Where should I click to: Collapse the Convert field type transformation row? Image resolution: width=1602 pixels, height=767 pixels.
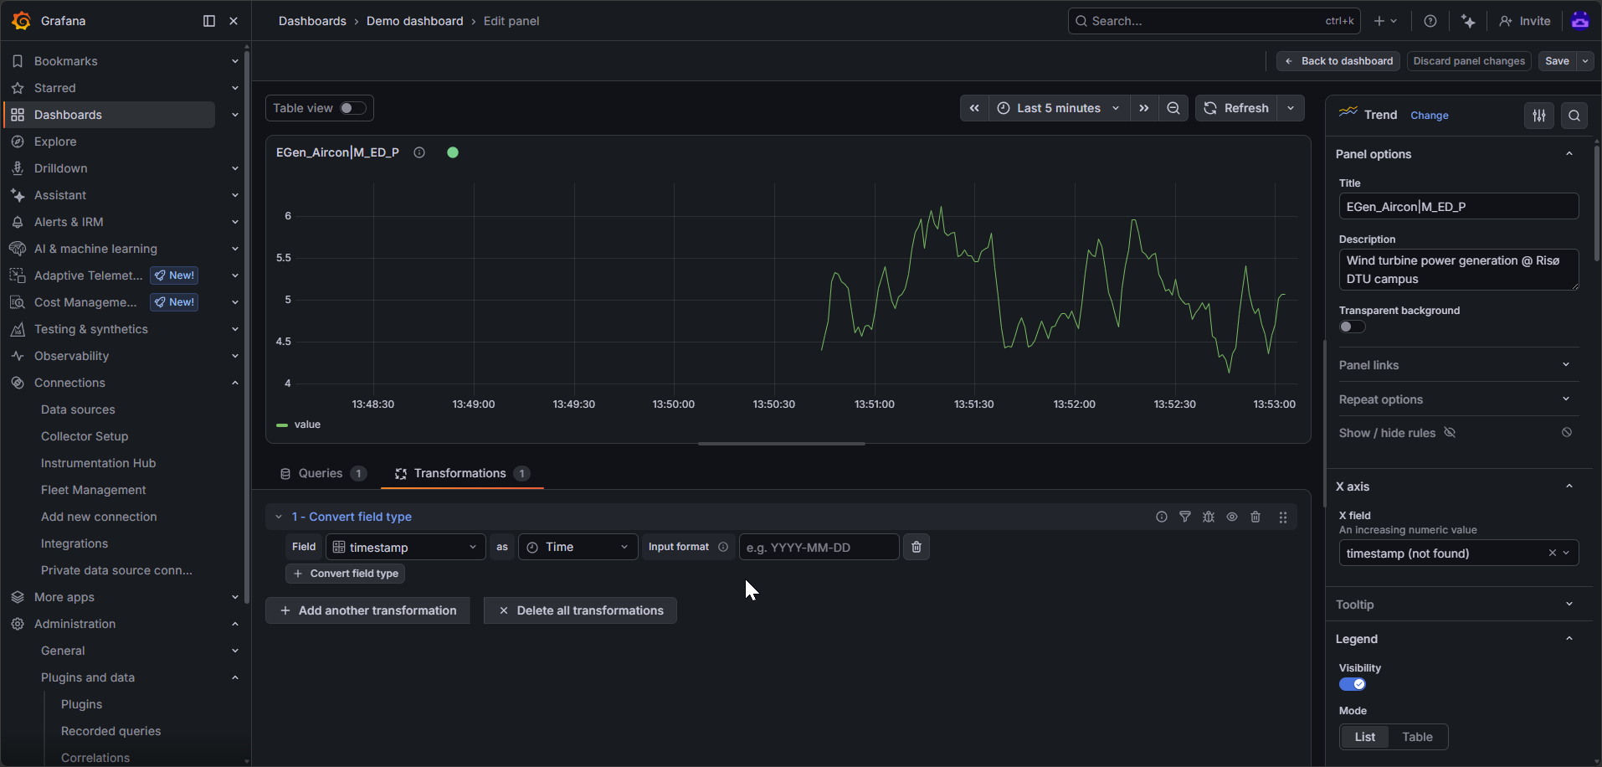coord(279,517)
